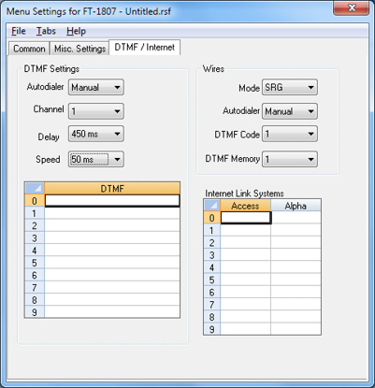The width and height of the screenshot is (375, 388).
Task: Switch to the Misc. Settings tab
Action: pyautogui.click(x=79, y=49)
